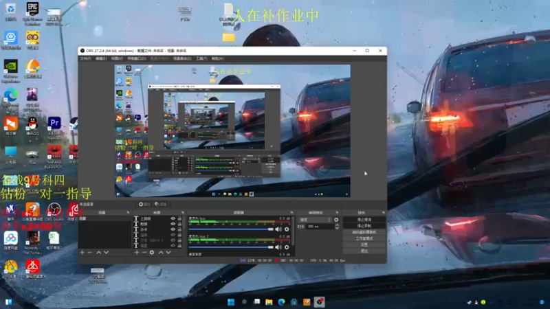Viewport: 550px width, 309px height.
Task: Toggle visibility of the fifth text source
Action: 173,240
